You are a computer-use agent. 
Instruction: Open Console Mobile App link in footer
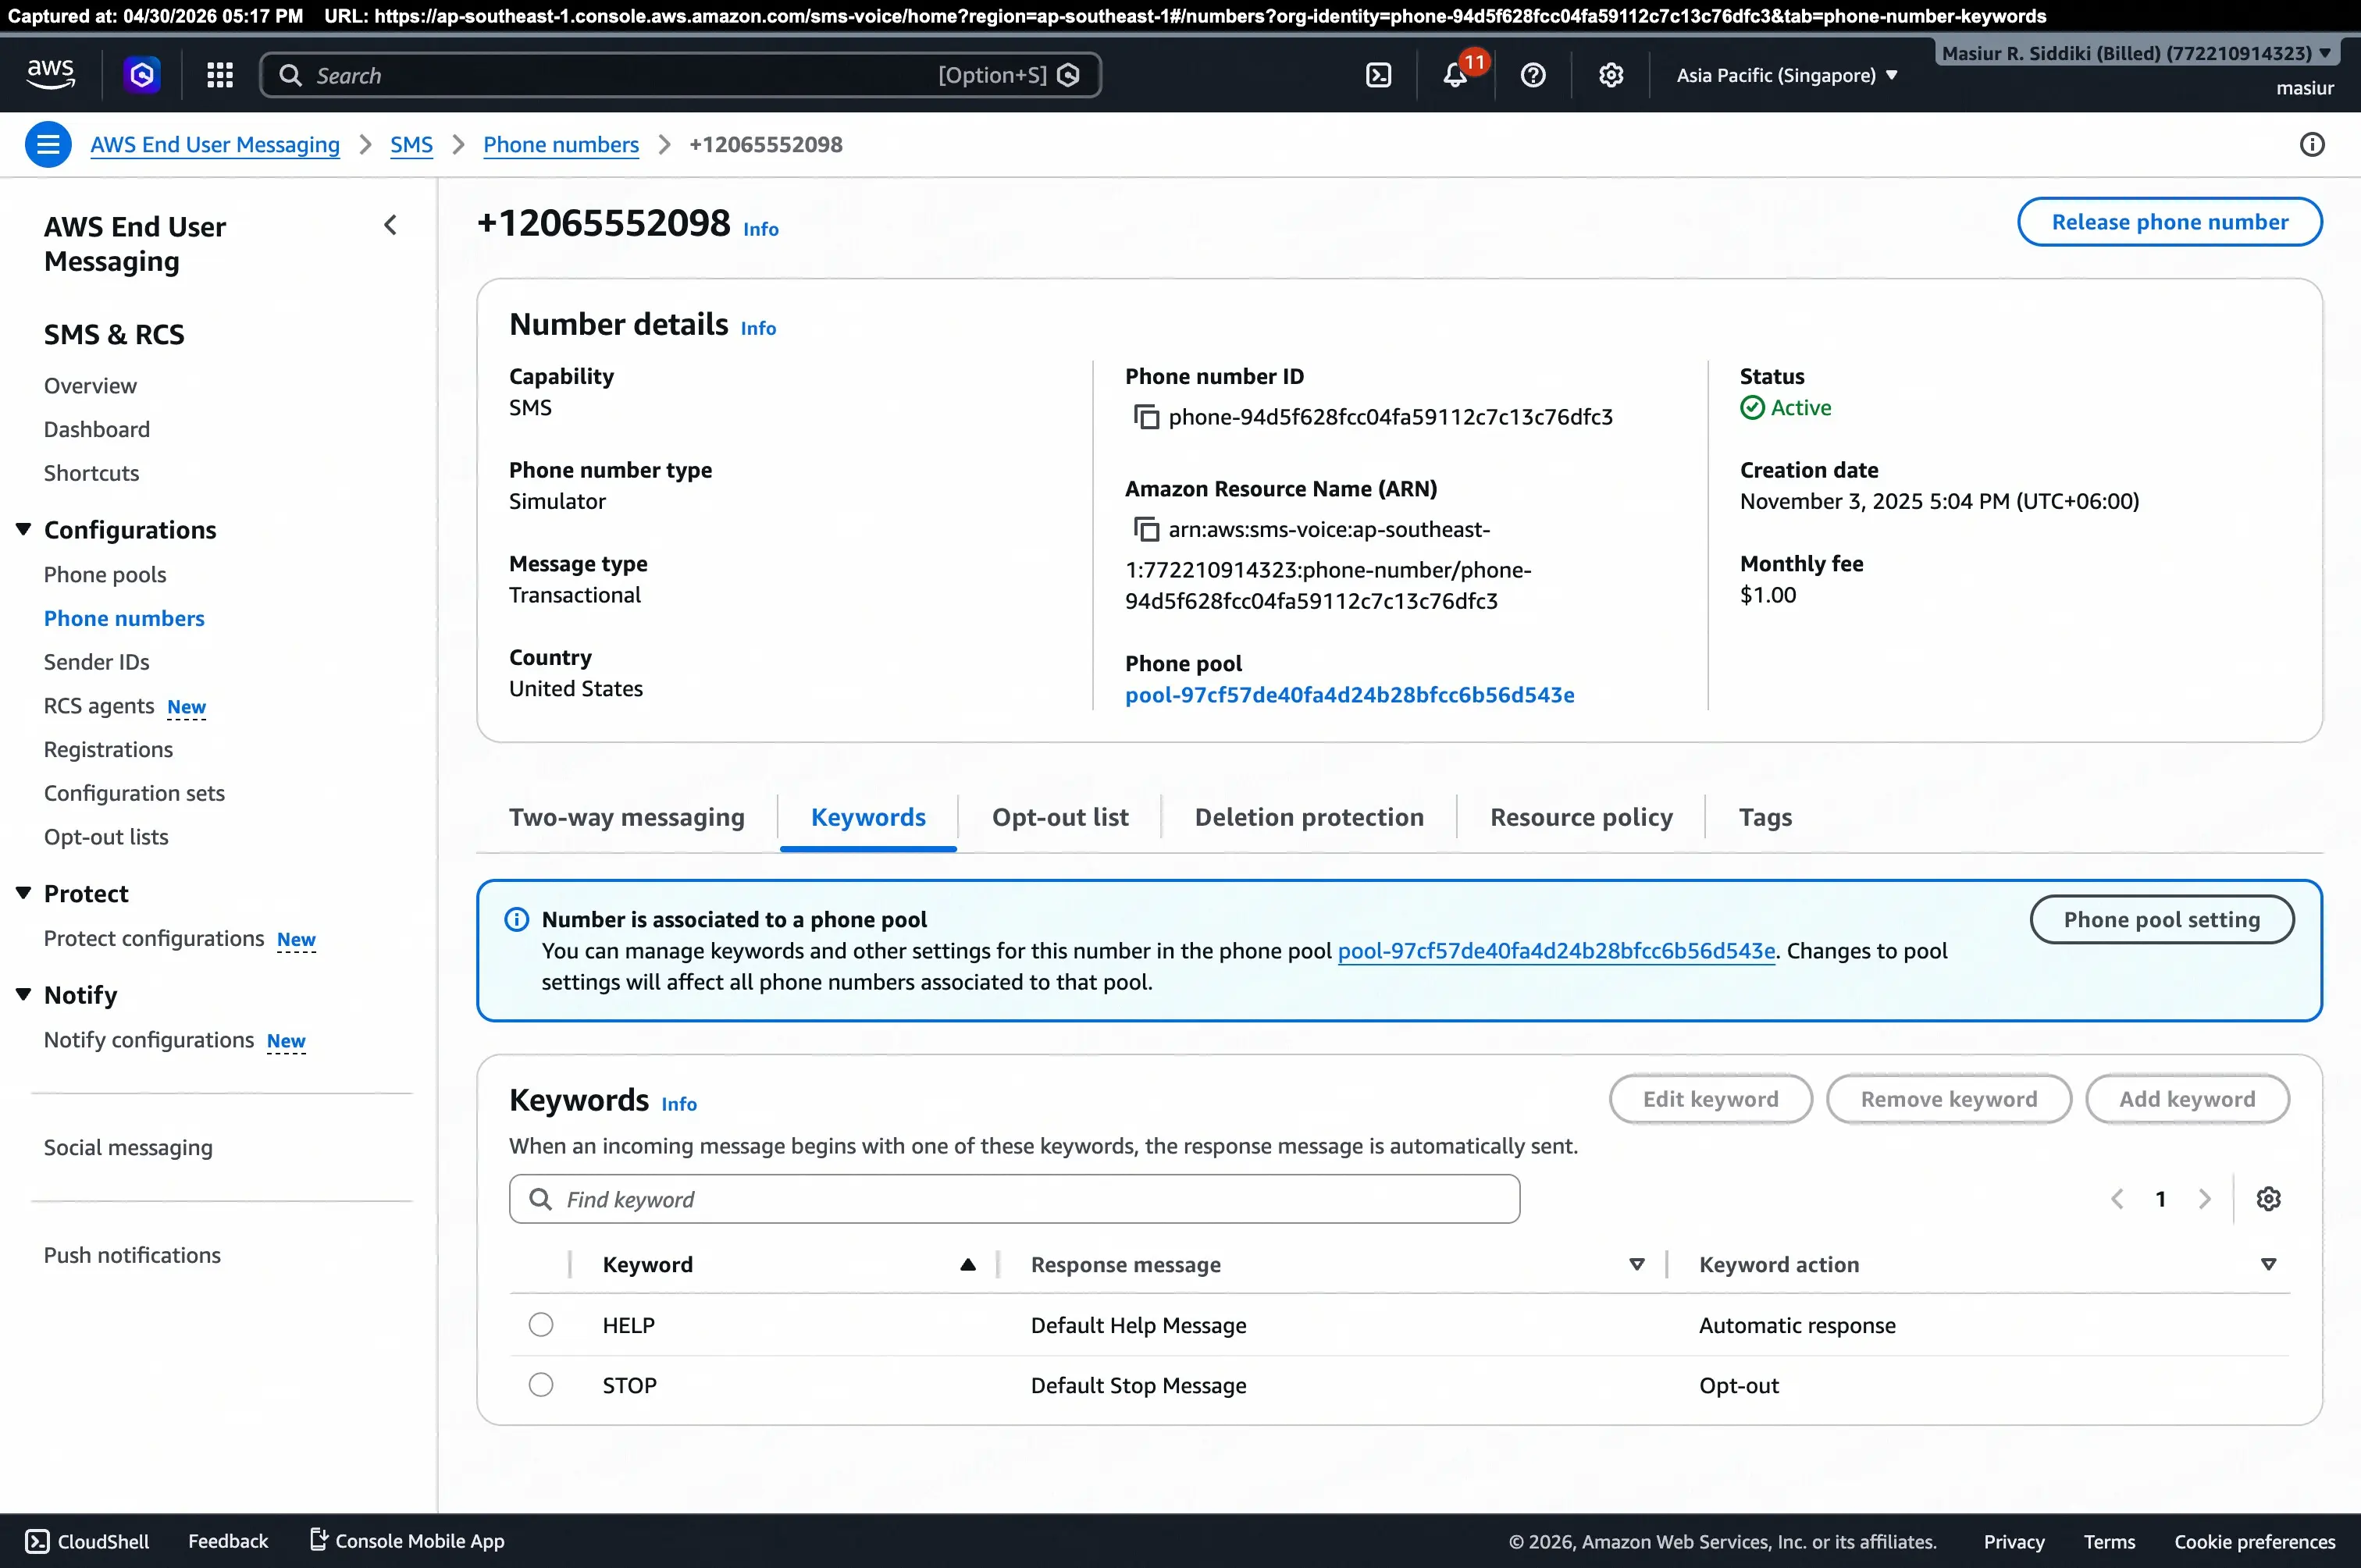point(408,1541)
